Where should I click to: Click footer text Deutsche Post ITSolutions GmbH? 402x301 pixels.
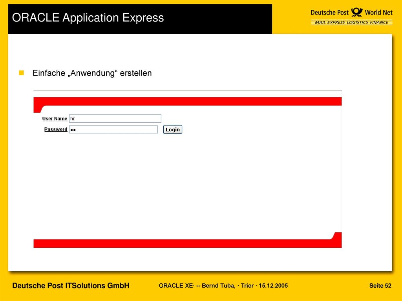click(71, 286)
